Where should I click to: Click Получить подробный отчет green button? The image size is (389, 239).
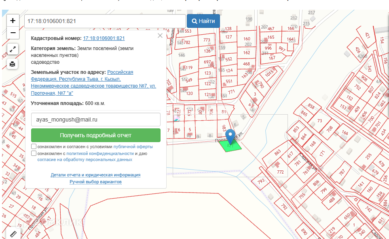(x=96, y=135)
